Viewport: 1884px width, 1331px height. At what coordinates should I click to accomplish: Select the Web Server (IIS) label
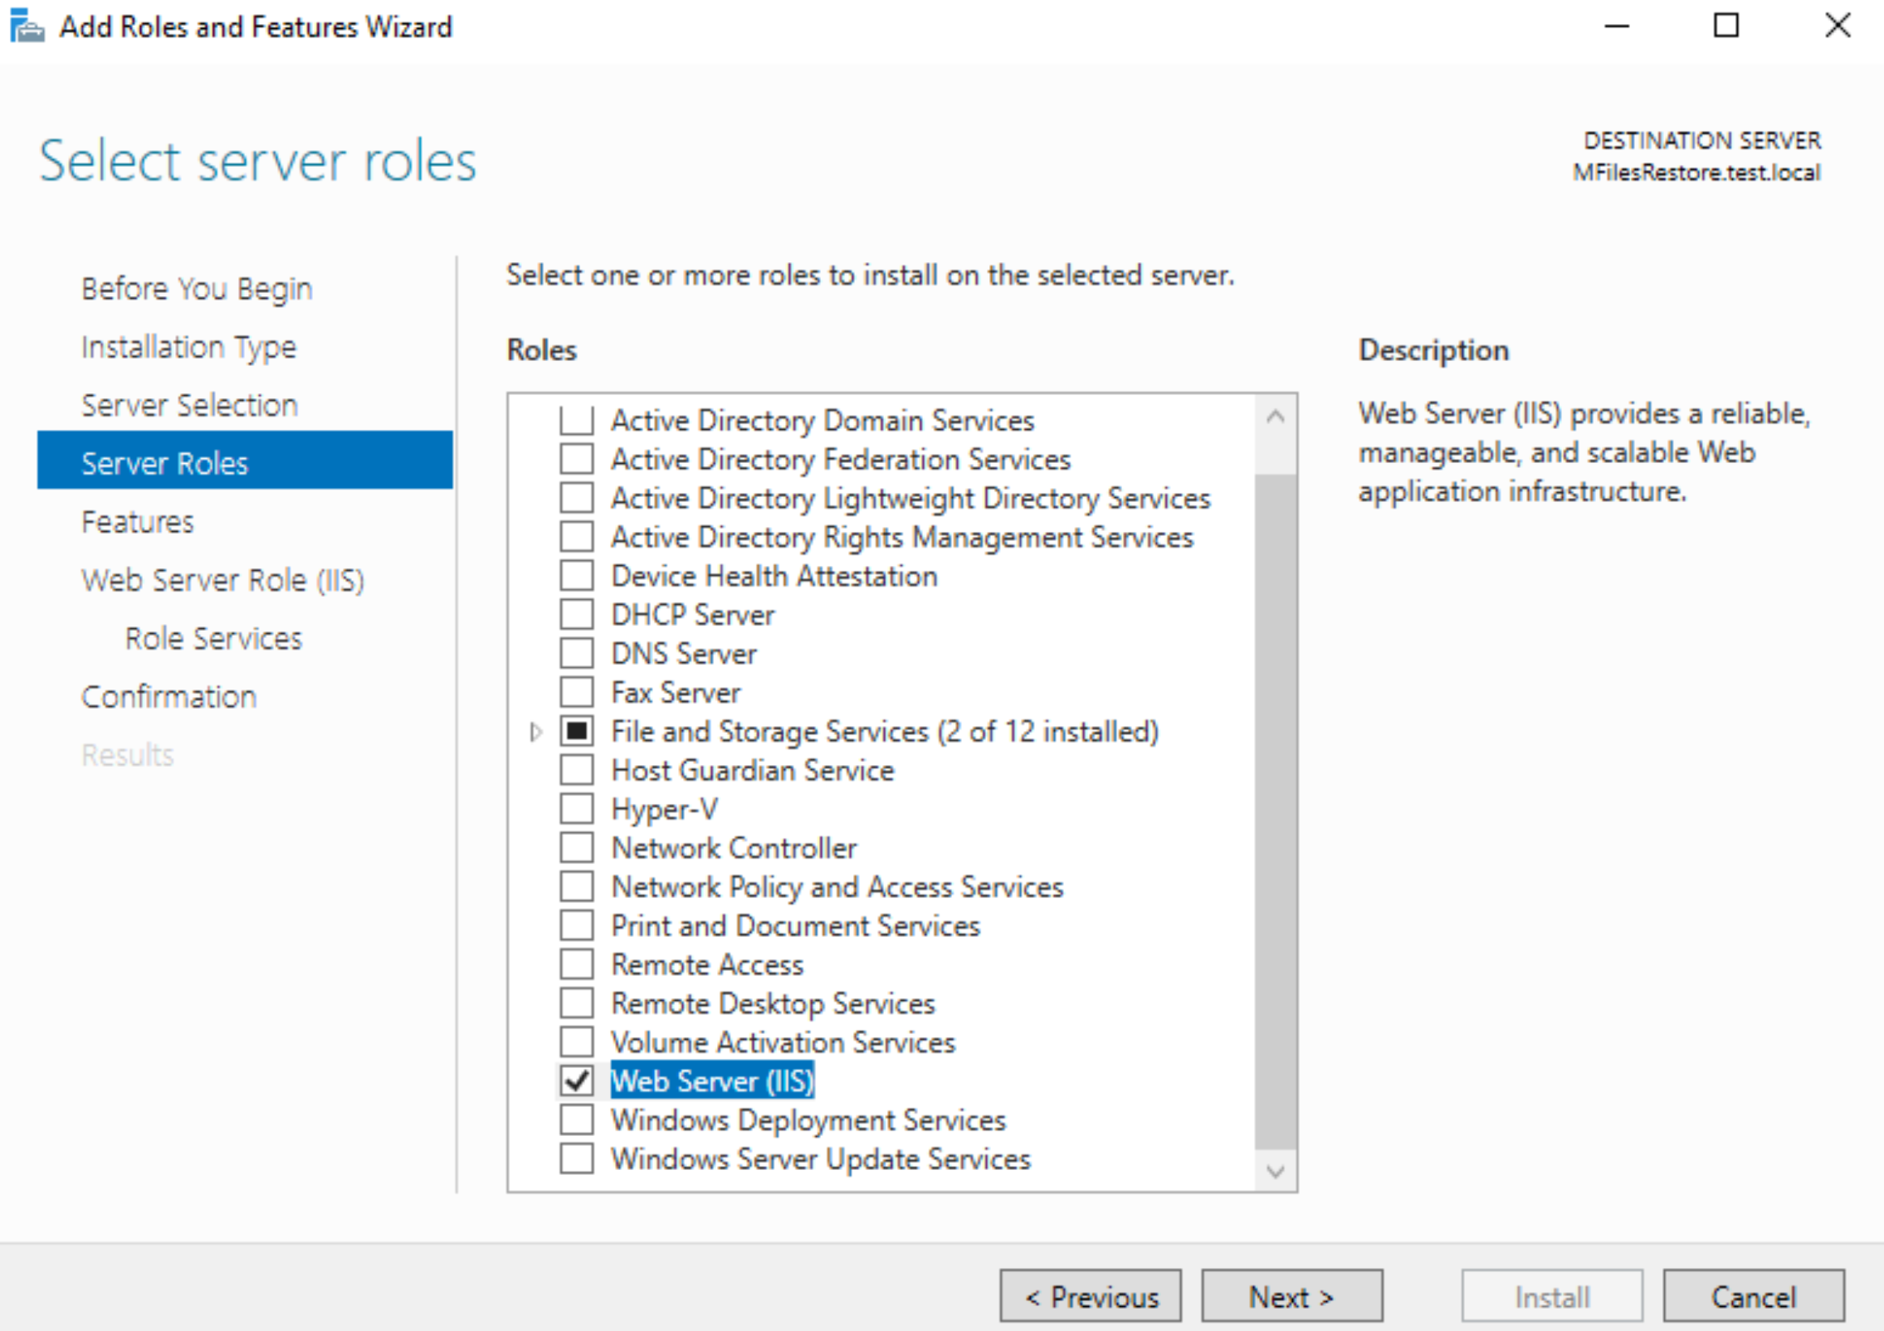pos(712,1081)
